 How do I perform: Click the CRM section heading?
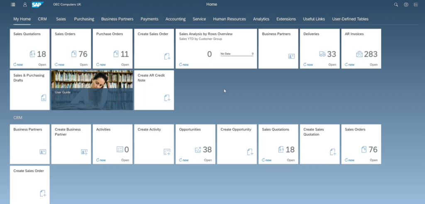pyautogui.click(x=18, y=118)
